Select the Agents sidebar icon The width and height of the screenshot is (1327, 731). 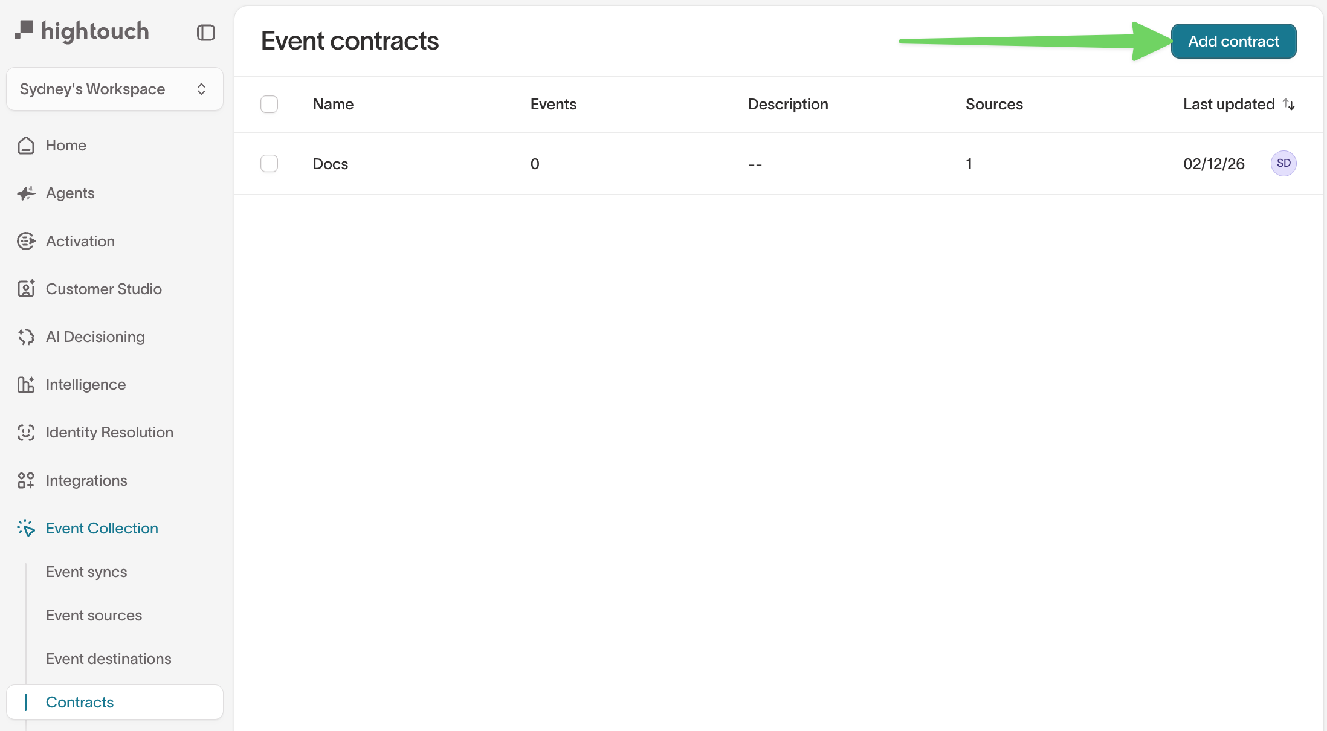pos(25,193)
